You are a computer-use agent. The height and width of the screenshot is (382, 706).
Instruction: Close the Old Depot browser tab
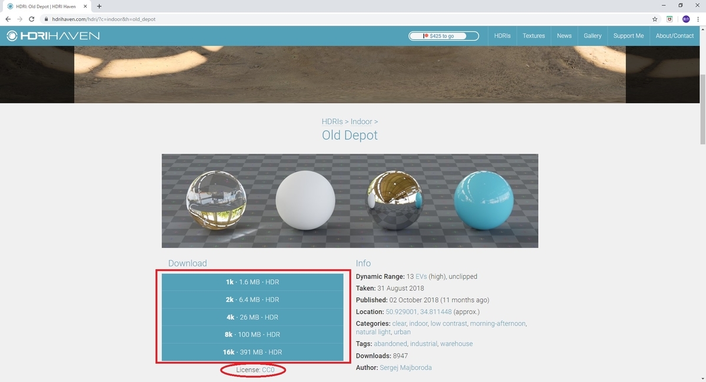point(86,6)
